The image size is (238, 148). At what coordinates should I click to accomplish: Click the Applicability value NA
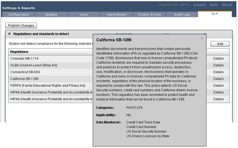click(128, 115)
